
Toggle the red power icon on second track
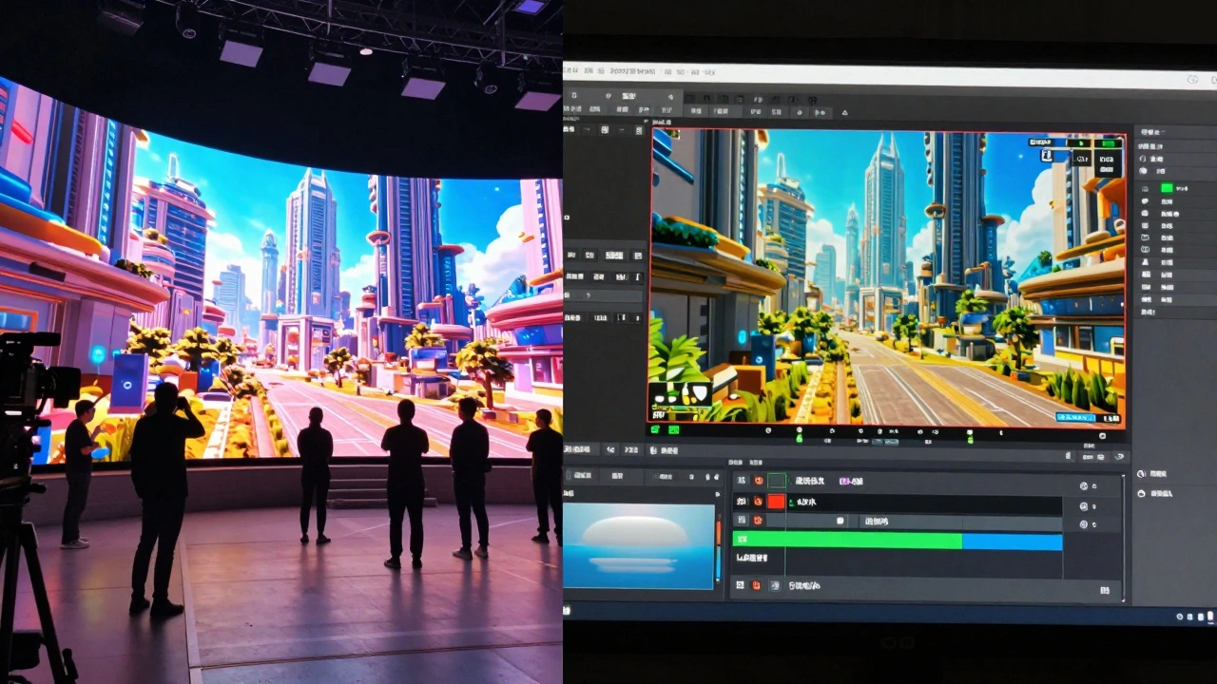point(758,501)
